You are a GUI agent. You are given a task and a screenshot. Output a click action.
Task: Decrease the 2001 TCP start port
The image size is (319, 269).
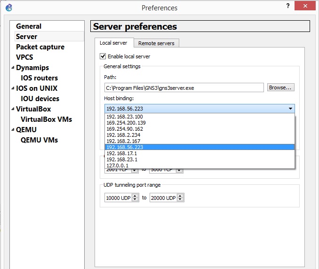[x=135, y=170]
